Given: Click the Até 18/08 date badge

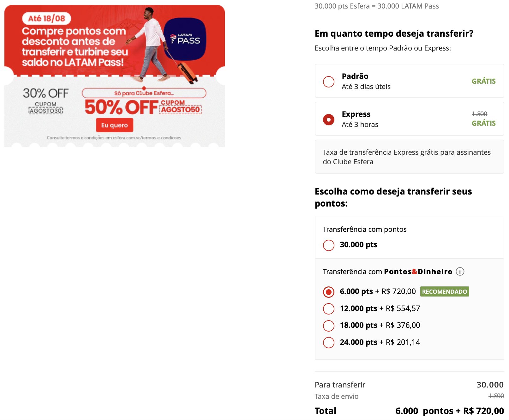Looking at the screenshot, I should [46, 18].
